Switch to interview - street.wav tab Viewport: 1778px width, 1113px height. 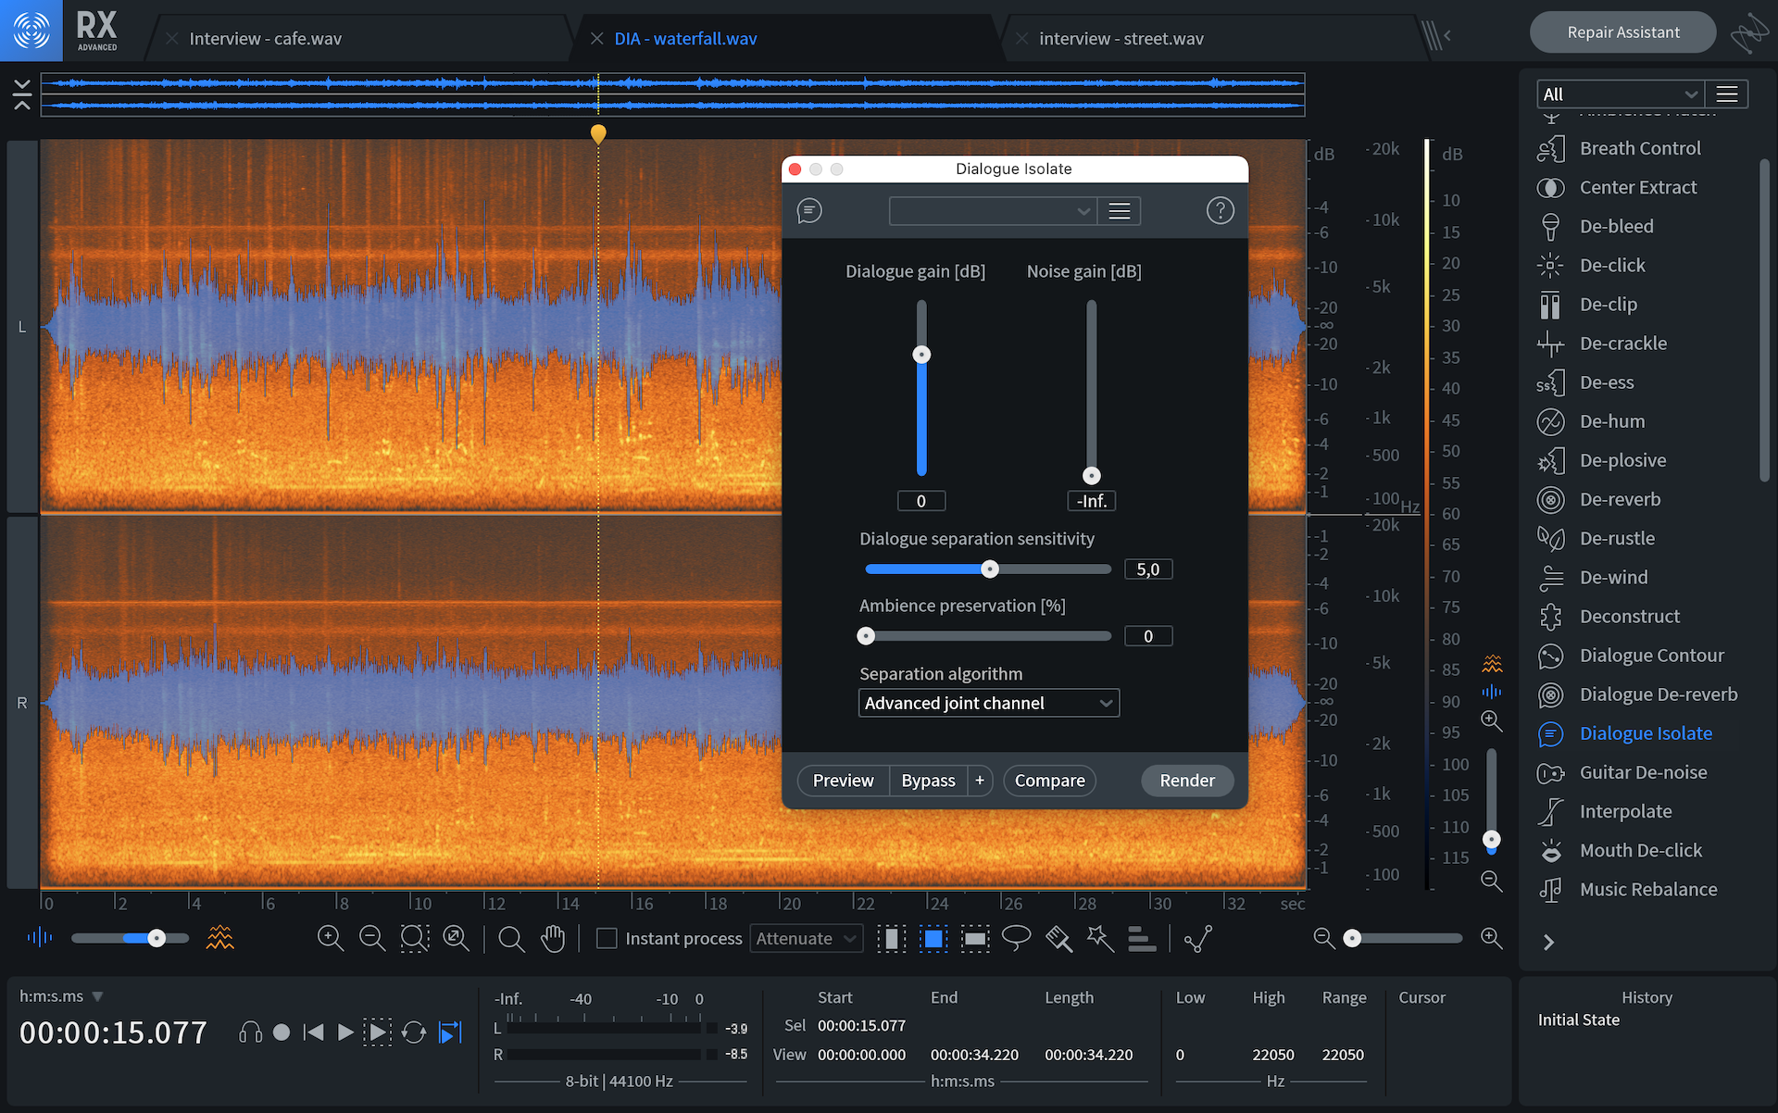(x=1121, y=39)
